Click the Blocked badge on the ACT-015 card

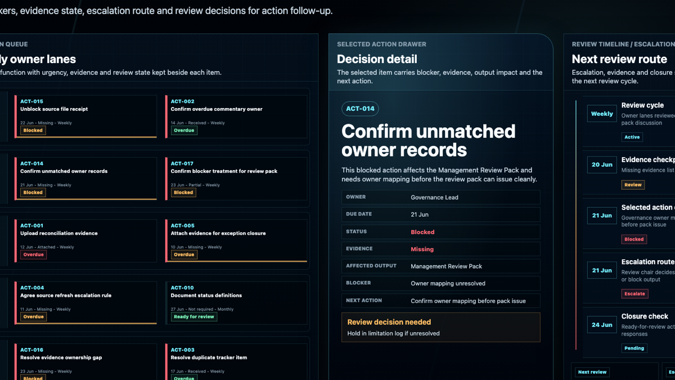click(x=33, y=130)
